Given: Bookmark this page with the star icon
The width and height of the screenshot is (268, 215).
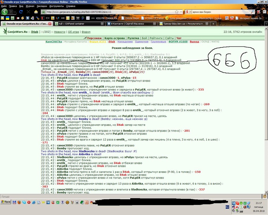Looking at the screenshot, I should (x=177, y=12).
